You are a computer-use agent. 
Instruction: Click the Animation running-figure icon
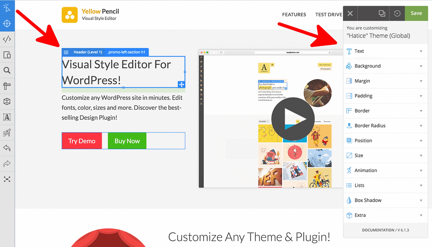(349, 170)
